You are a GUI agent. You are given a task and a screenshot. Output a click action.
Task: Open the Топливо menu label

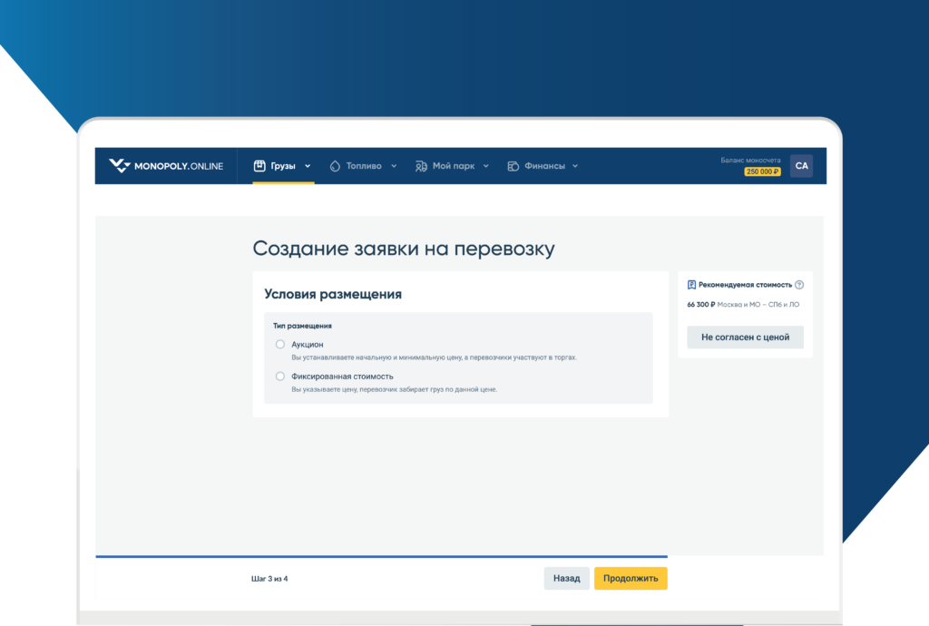tap(364, 166)
